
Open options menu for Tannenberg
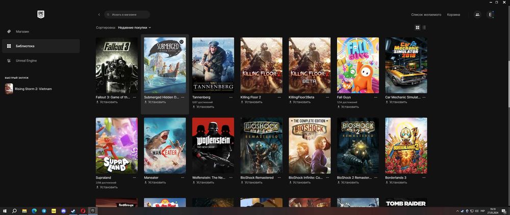click(x=231, y=97)
